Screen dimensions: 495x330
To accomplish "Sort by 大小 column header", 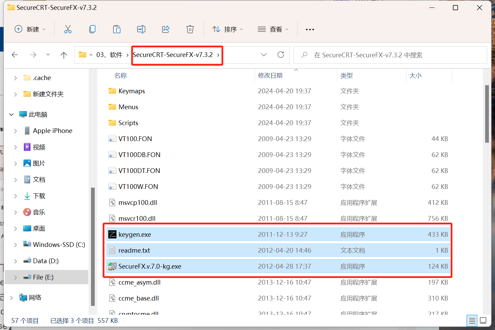I will pos(416,75).
